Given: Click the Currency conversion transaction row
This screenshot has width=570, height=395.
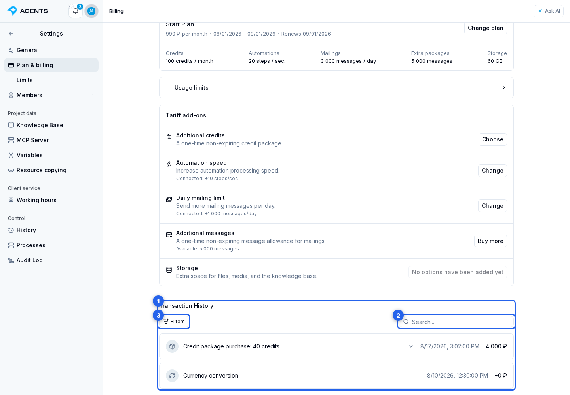Looking at the screenshot, I should pyautogui.click(x=336, y=376).
